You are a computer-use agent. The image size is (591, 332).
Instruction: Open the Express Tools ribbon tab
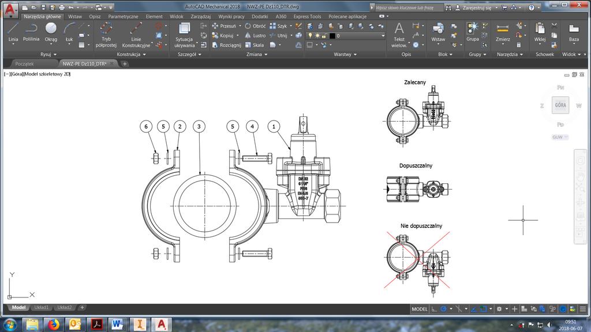(307, 17)
